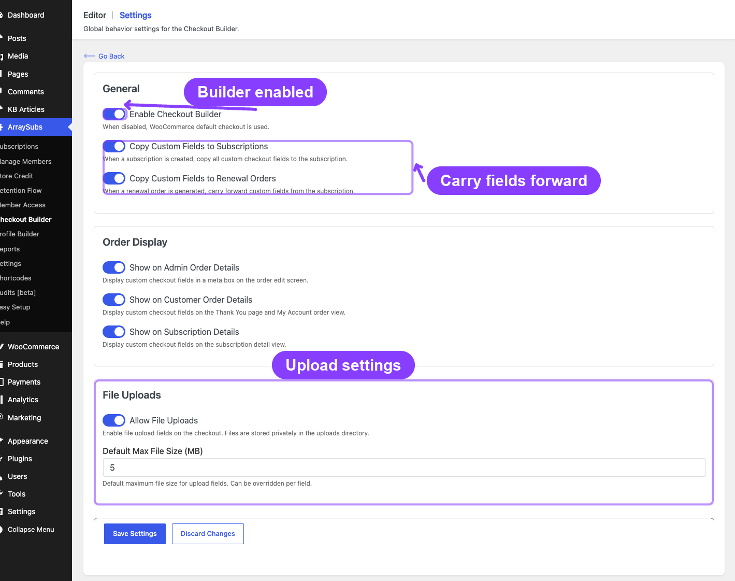Viewport: 735px width, 581px height.
Task: Open Dashboard in the sidebar
Action: coord(36,15)
